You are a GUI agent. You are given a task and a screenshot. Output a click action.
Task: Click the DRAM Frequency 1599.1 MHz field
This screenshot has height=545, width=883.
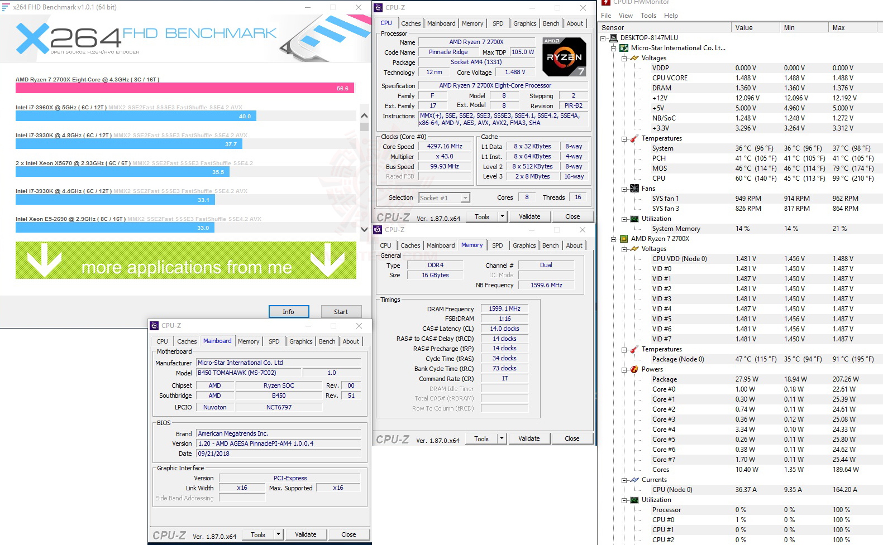click(504, 308)
